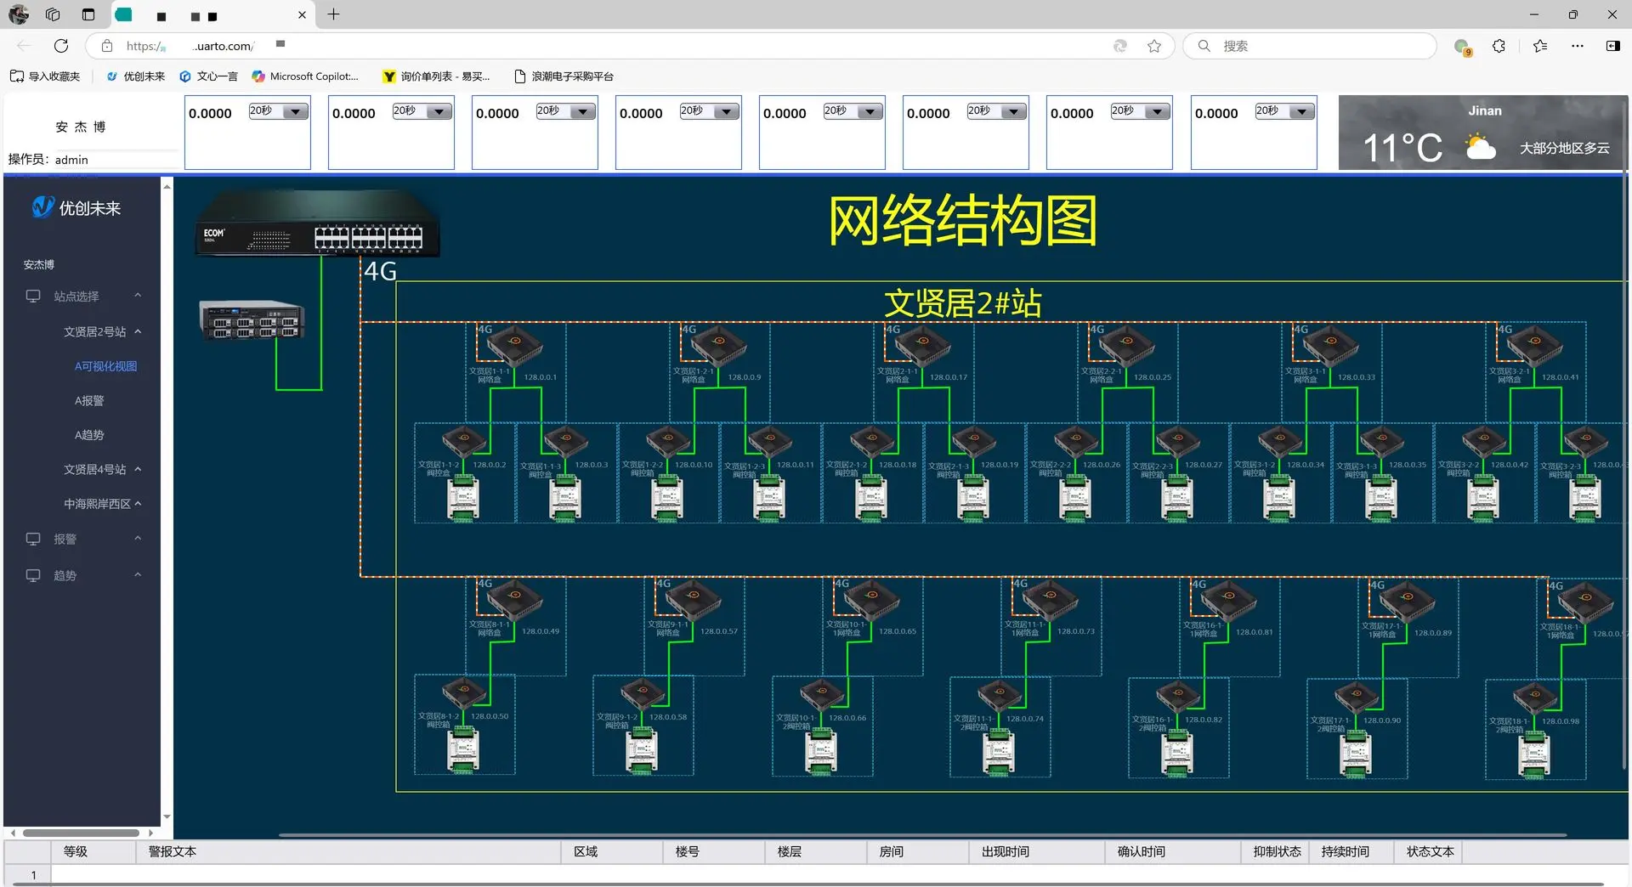Open the browser extensions icon
Screen dimensions: 1632x887
pyautogui.click(x=1499, y=46)
